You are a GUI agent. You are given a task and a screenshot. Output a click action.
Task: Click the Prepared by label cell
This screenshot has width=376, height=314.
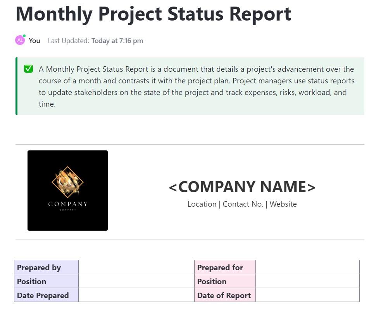point(46,267)
